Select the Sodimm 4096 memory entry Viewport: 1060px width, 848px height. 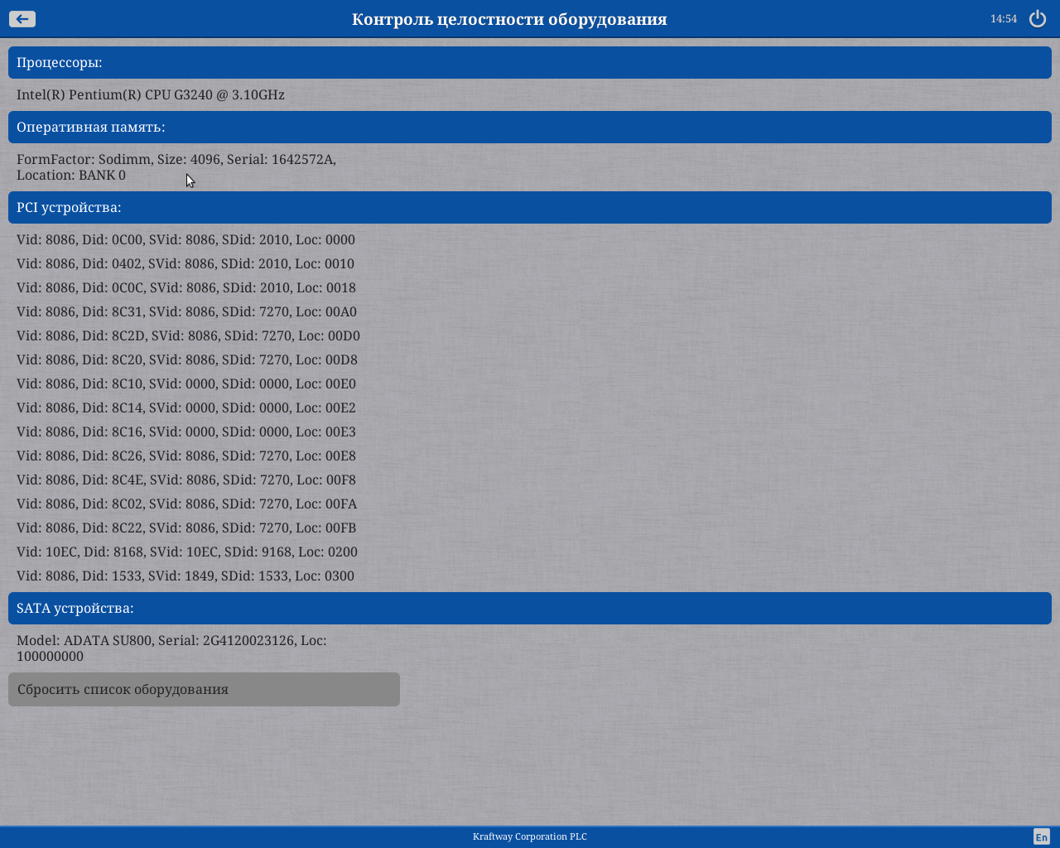pos(176,166)
